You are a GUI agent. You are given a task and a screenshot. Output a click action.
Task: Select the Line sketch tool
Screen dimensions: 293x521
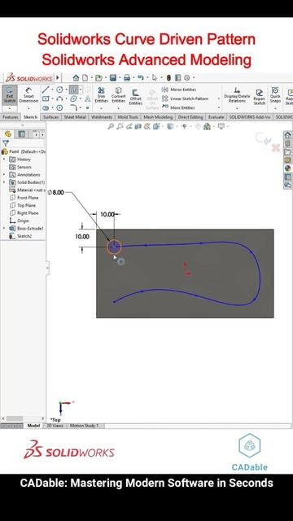click(x=46, y=90)
